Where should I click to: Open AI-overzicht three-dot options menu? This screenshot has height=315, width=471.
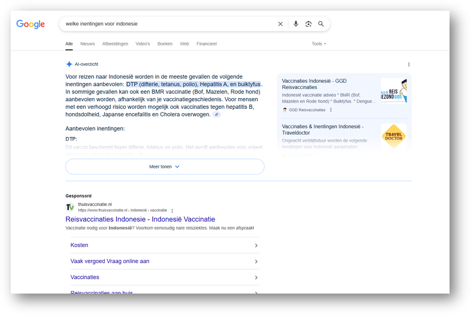[409, 64]
